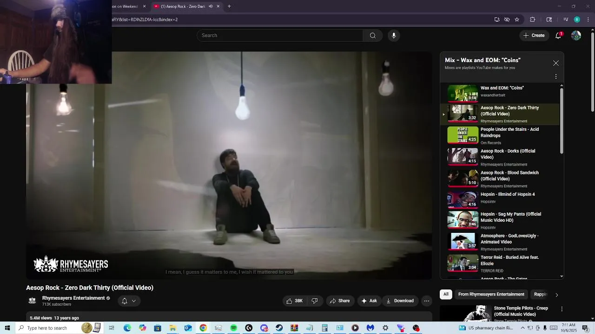This screenshot has width=595, height=334.
Task: Play Aesop Rock - Blood Sandwich
Action: pyautogui.click(x=501, y=179)
